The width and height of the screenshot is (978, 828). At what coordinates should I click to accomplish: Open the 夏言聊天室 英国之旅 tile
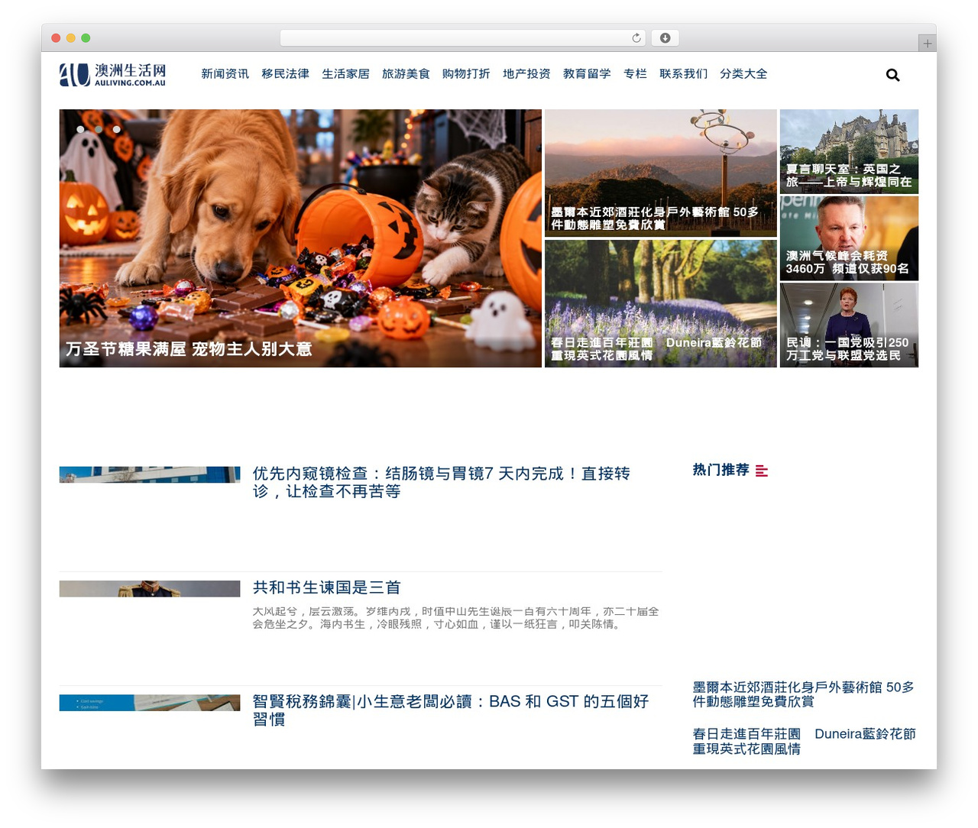click(849, 151)
